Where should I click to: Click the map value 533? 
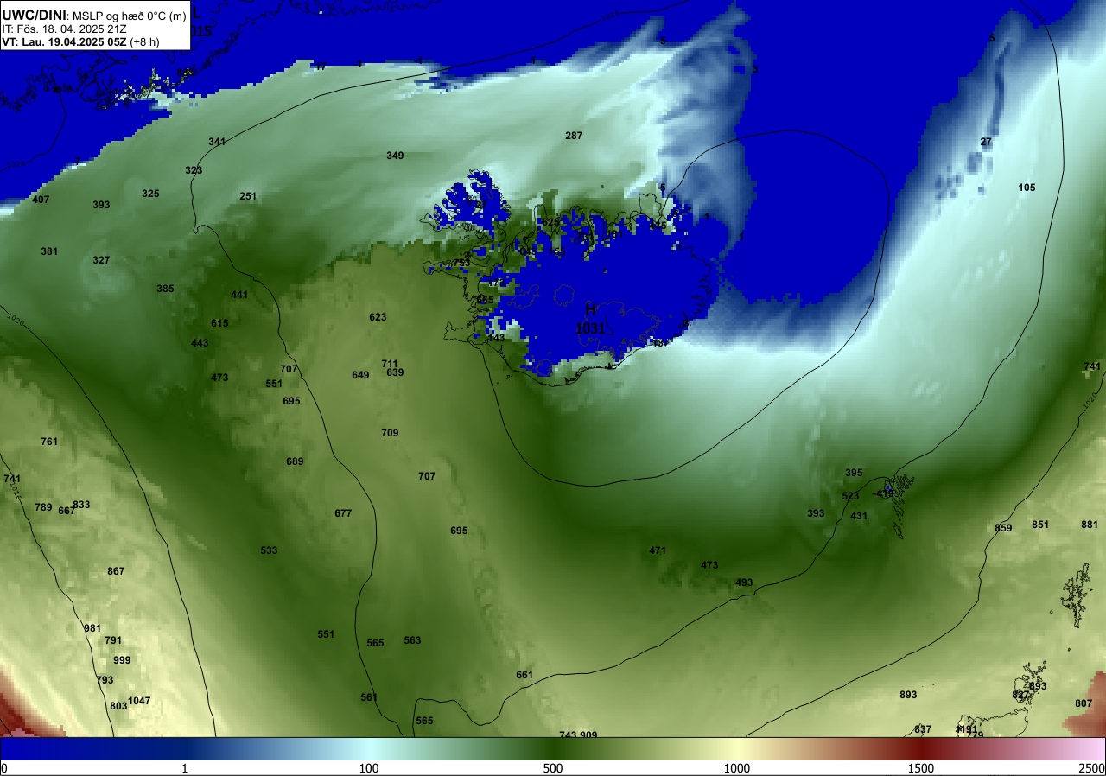click(269, 550)
